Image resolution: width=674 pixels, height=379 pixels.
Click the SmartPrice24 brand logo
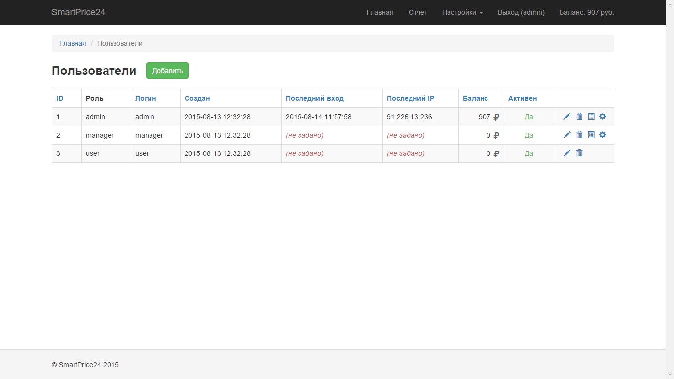tap(78, 12)
